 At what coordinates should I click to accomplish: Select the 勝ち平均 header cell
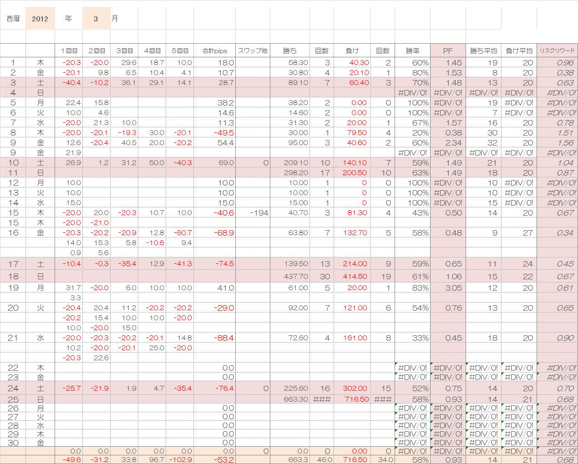pos(483,51)
